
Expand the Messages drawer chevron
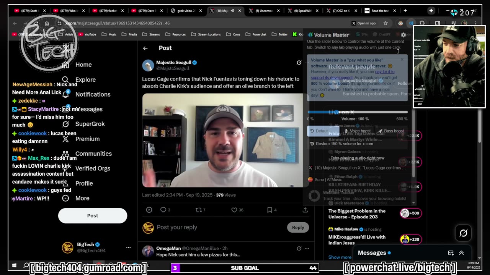click(x=461, y=253)
